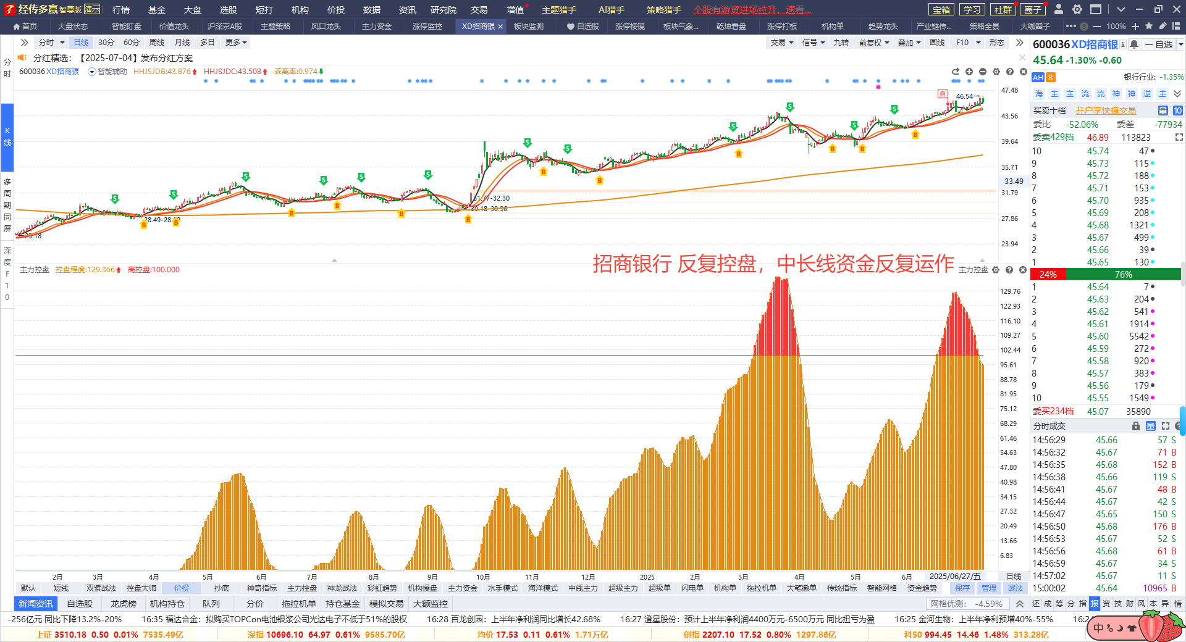The height and width of the screenshot is (642, 1186).
Task: Open K-line indicator settings gear icon
Action: pos(996,72)
